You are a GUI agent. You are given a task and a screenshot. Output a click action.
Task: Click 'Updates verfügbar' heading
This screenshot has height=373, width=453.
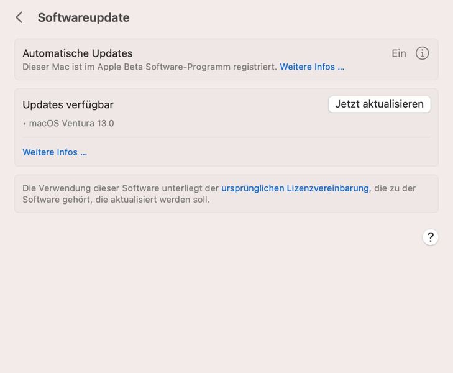click(68, 104)
